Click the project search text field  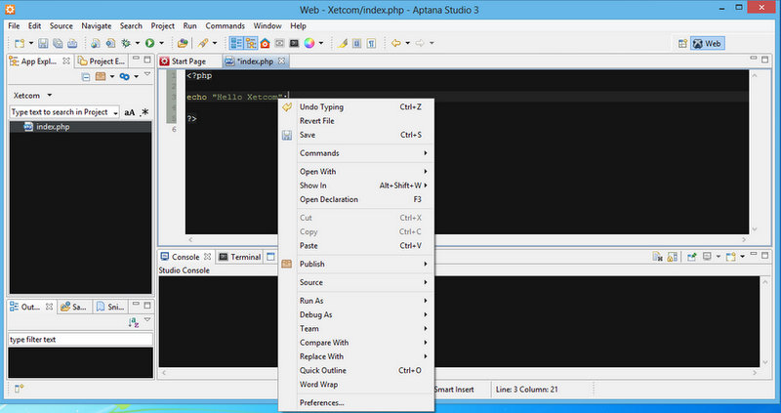pos(62,112)
